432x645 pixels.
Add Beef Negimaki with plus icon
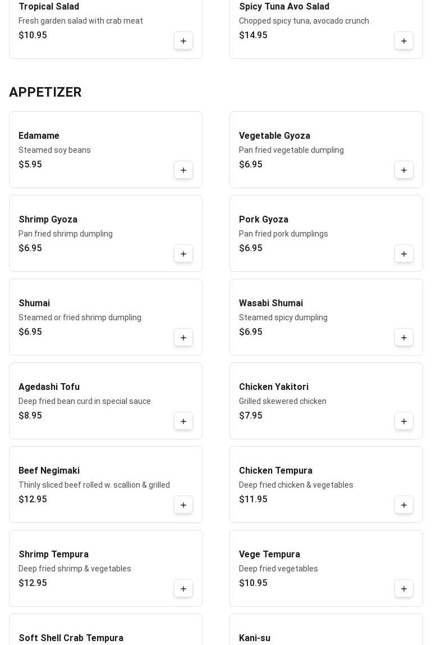[183, 505]
